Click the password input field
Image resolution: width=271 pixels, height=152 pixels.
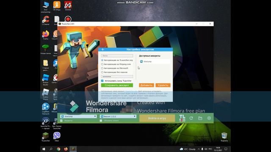pyautogui.click(x=117, y=76)
